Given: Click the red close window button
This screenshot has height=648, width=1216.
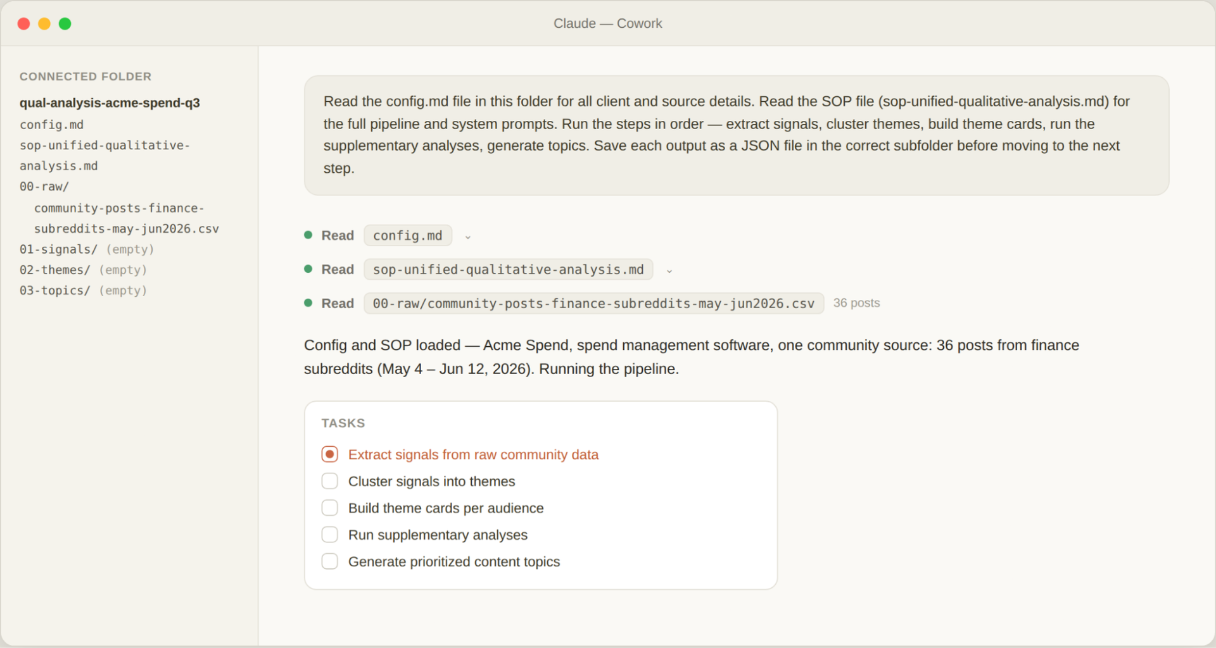Looking at the screenshot, I should tap(24, 23).
